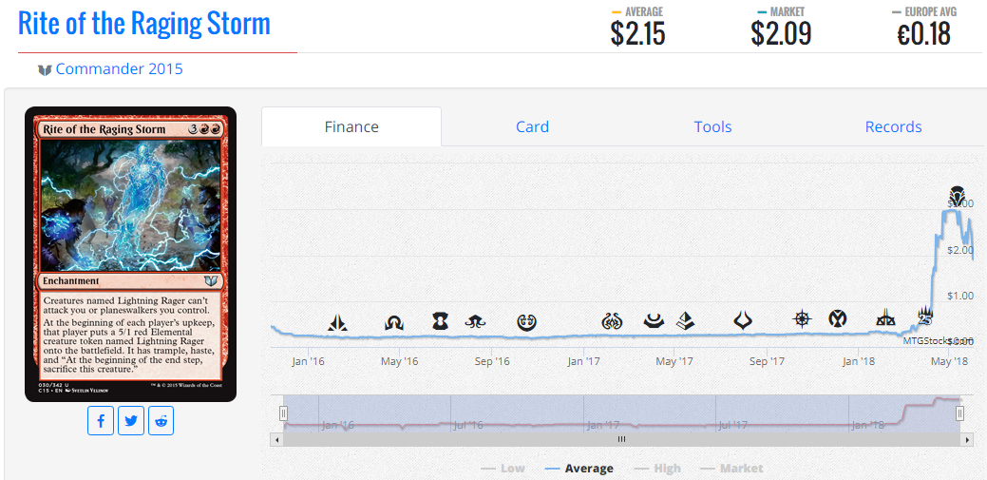
Task: Click the right arrow of the chart scrollbar
Action: tap(969, 439)
